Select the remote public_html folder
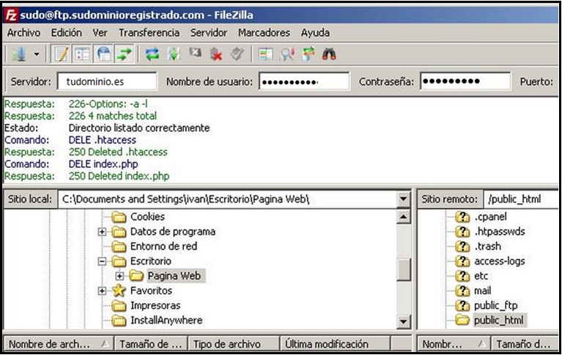 [x=499, y=321]
